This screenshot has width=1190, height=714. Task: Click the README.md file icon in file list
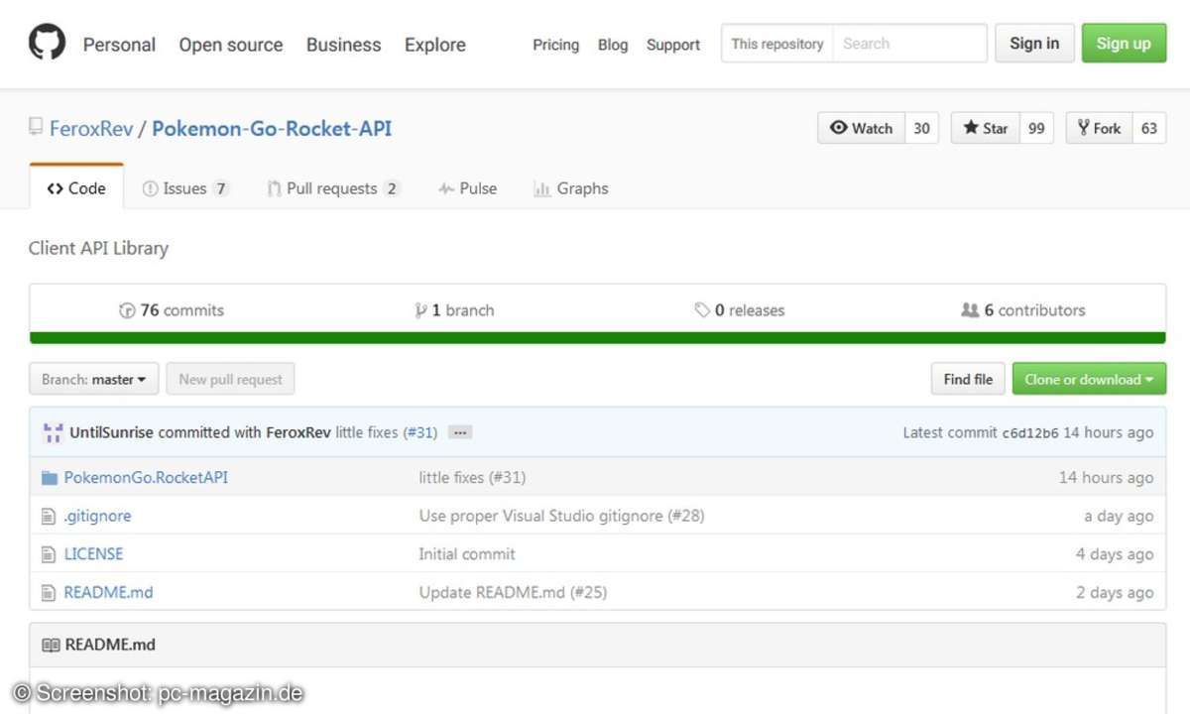[49, 592]
